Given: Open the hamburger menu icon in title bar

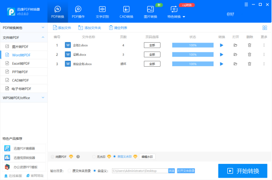Looking at the screenshot, I should (x=246, y=4).
